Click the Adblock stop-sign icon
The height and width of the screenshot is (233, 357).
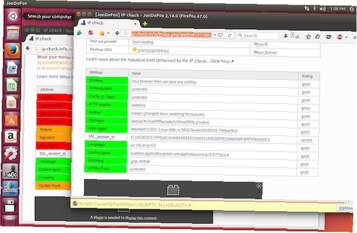340,37
